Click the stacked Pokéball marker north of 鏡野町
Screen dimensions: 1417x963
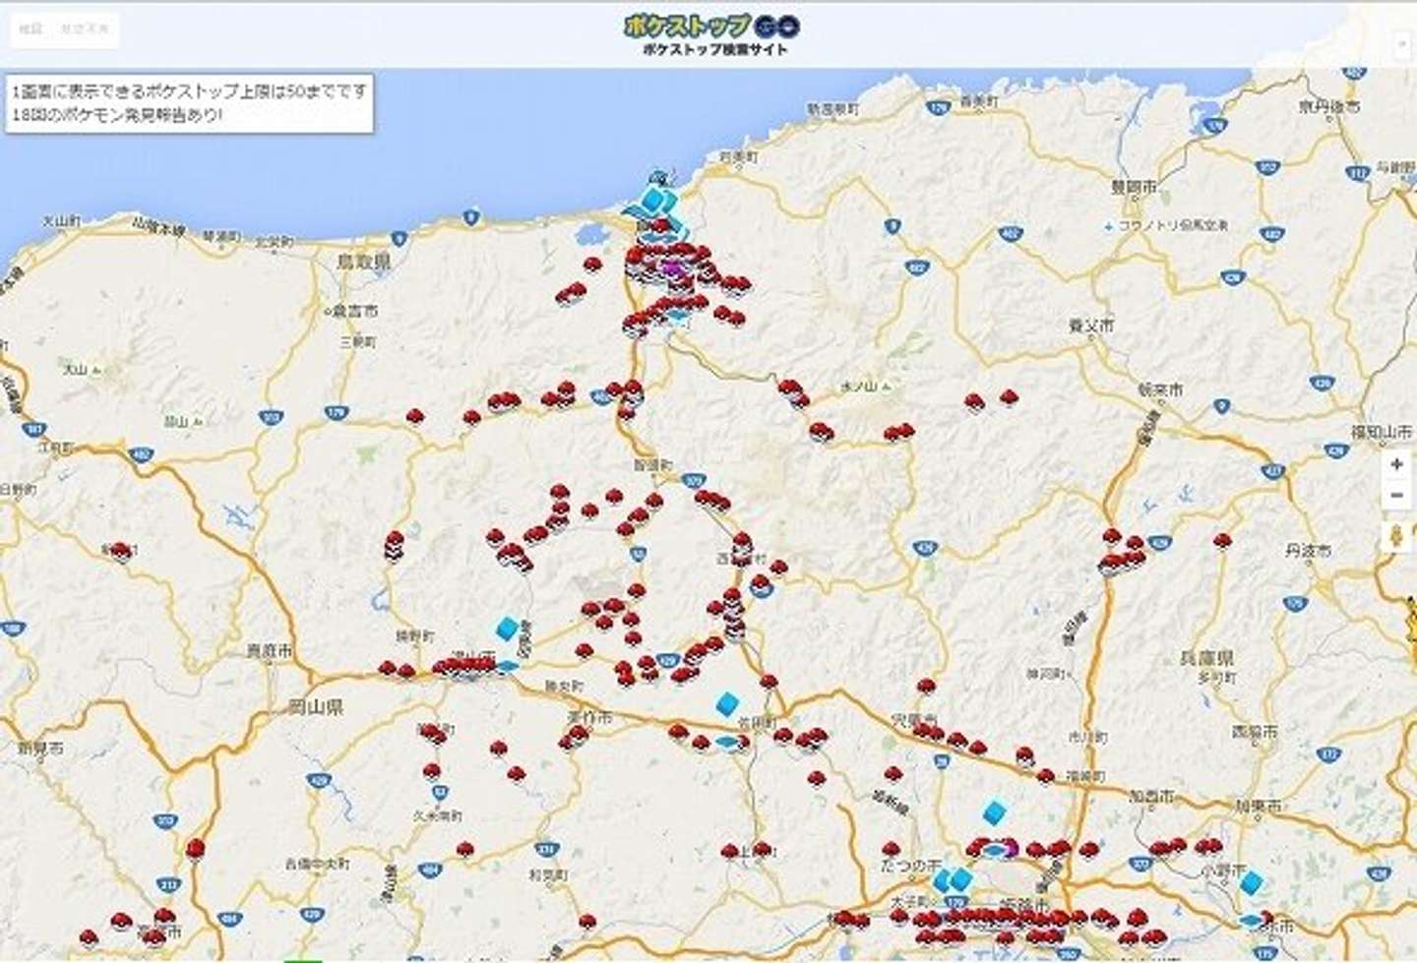(x=394, y=546)
